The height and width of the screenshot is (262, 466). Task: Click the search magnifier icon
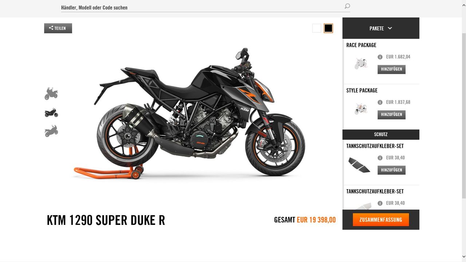(347, 6)
